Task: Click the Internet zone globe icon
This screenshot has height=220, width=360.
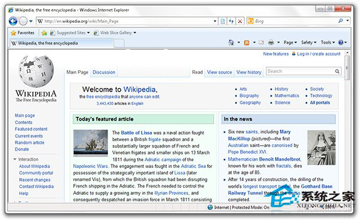Action: (210, 207)
